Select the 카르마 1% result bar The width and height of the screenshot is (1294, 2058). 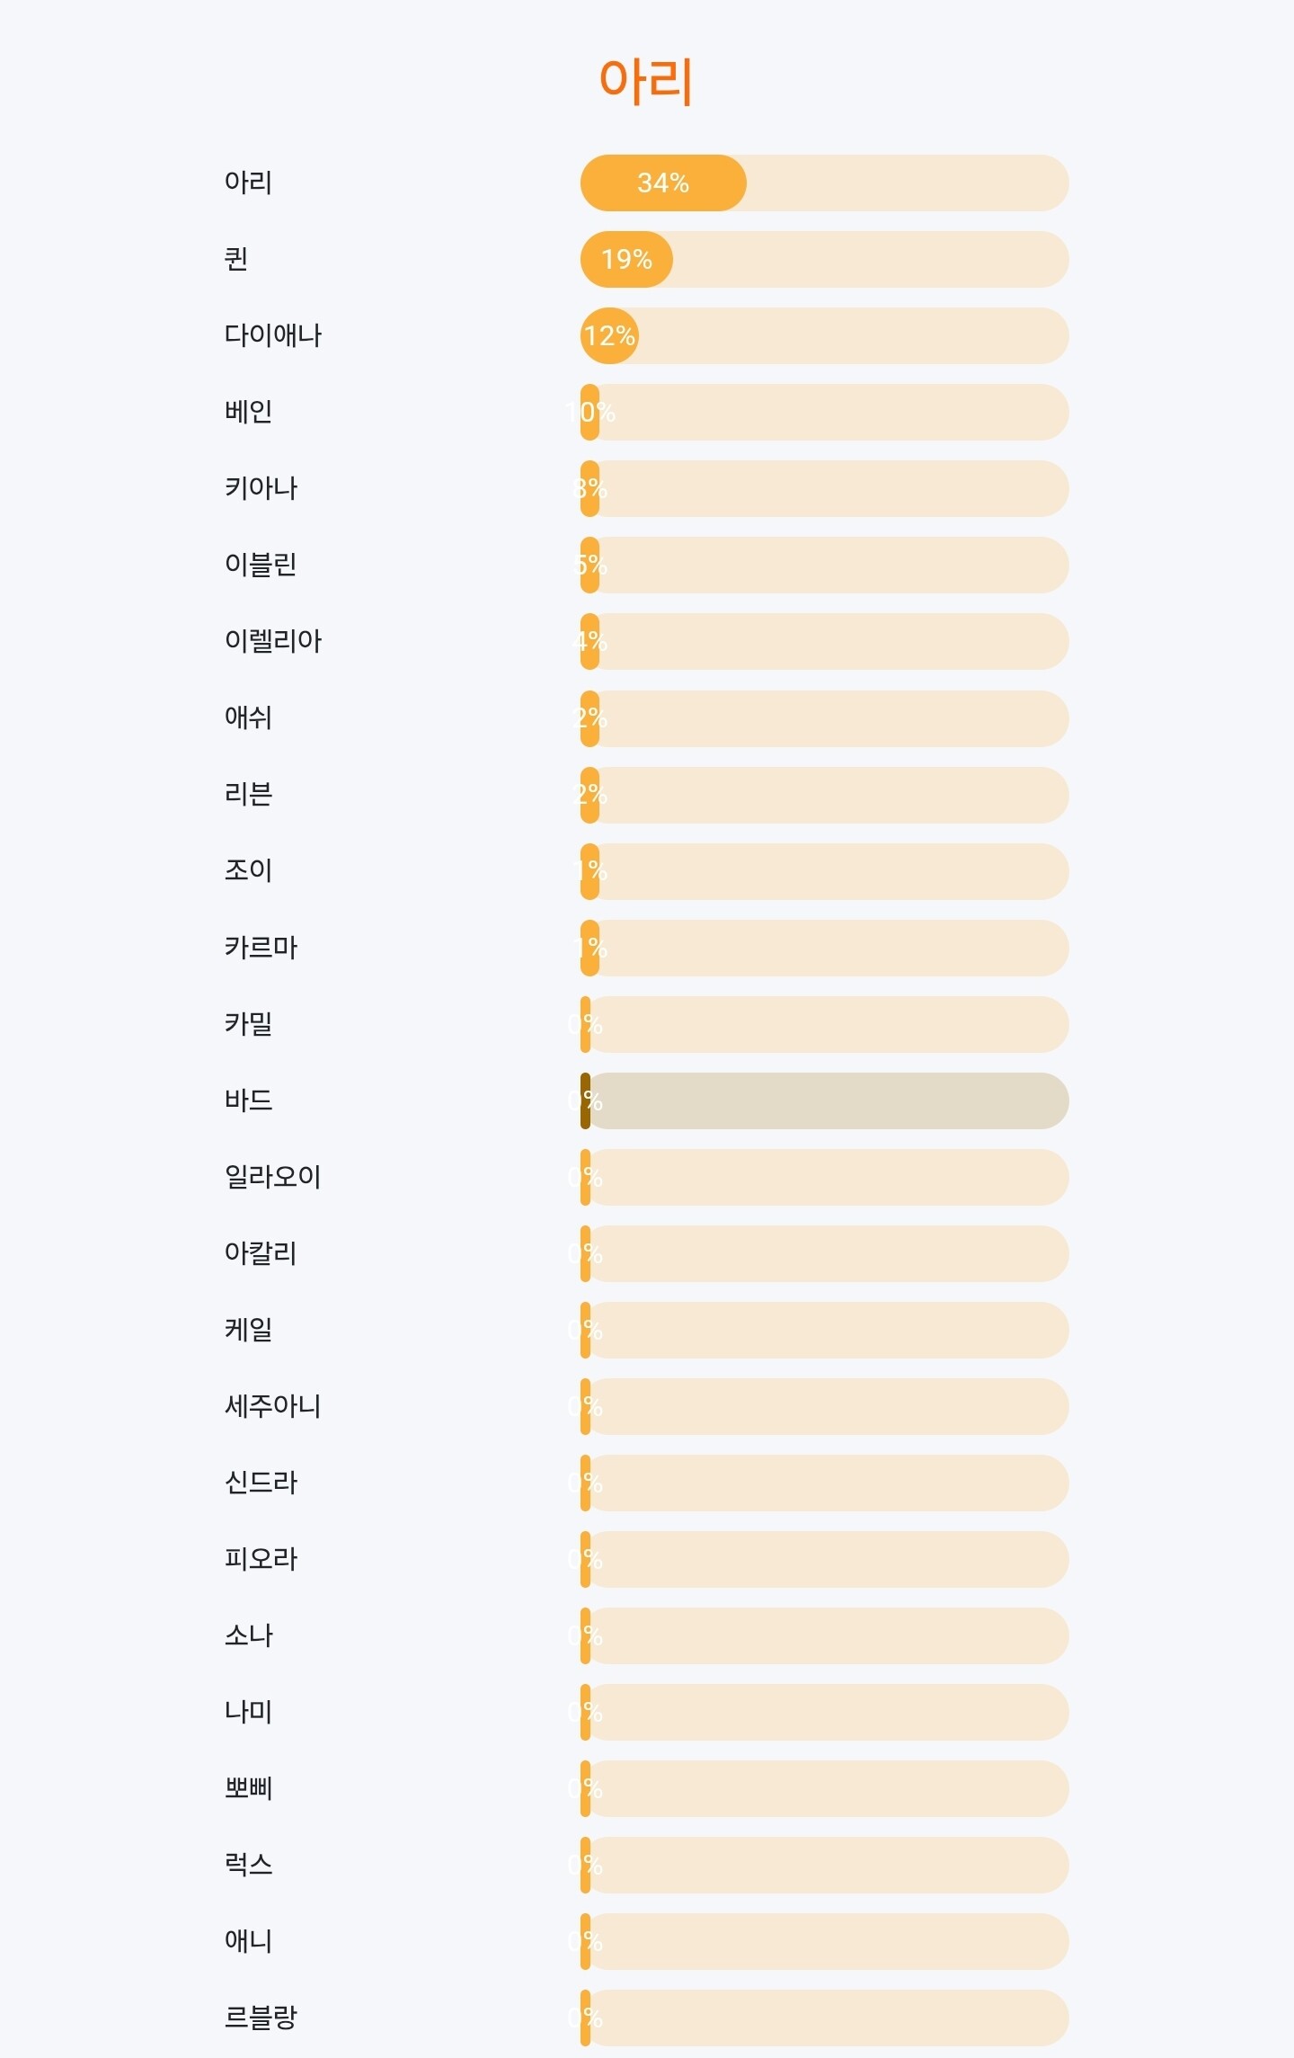[823, 948]
